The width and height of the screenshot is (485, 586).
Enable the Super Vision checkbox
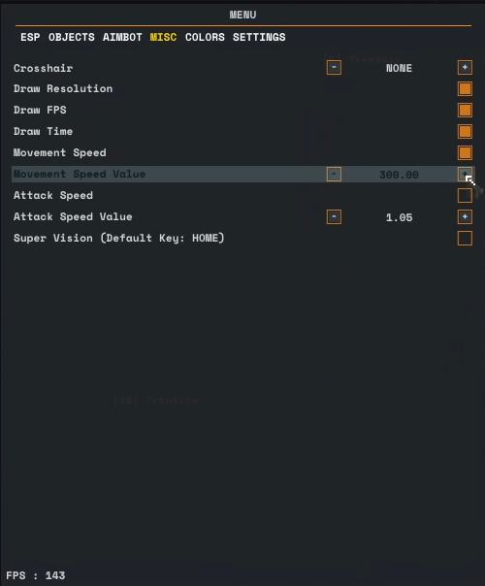tap(465, 238)
